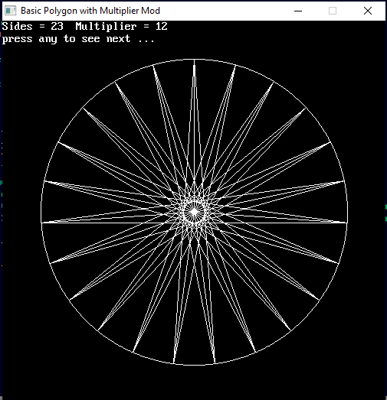Click the bright center point of the star pattern
The height and width of the screenshot is (400, 387).
click(x=195, y=212)
